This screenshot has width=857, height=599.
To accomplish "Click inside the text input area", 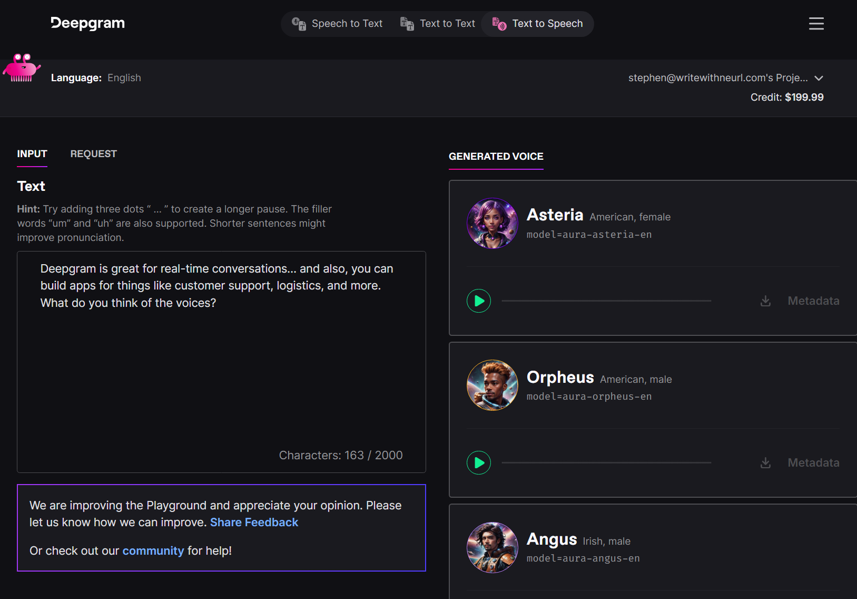I will click(221, 362).
